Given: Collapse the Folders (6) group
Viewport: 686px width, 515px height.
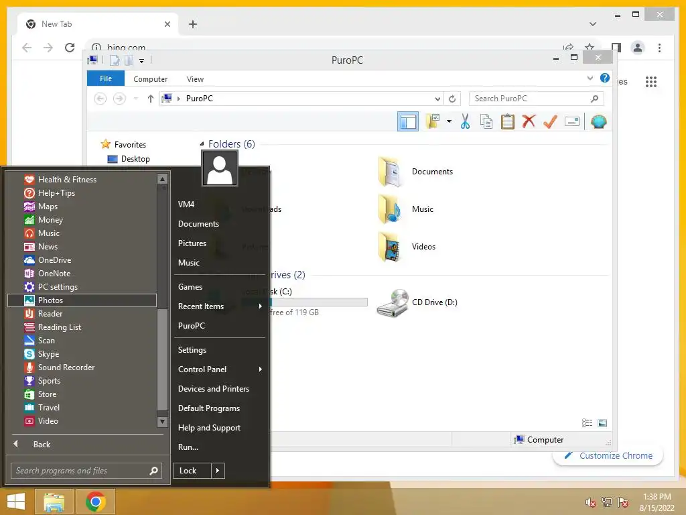Looking at the screenshot, I should (202, 144).
